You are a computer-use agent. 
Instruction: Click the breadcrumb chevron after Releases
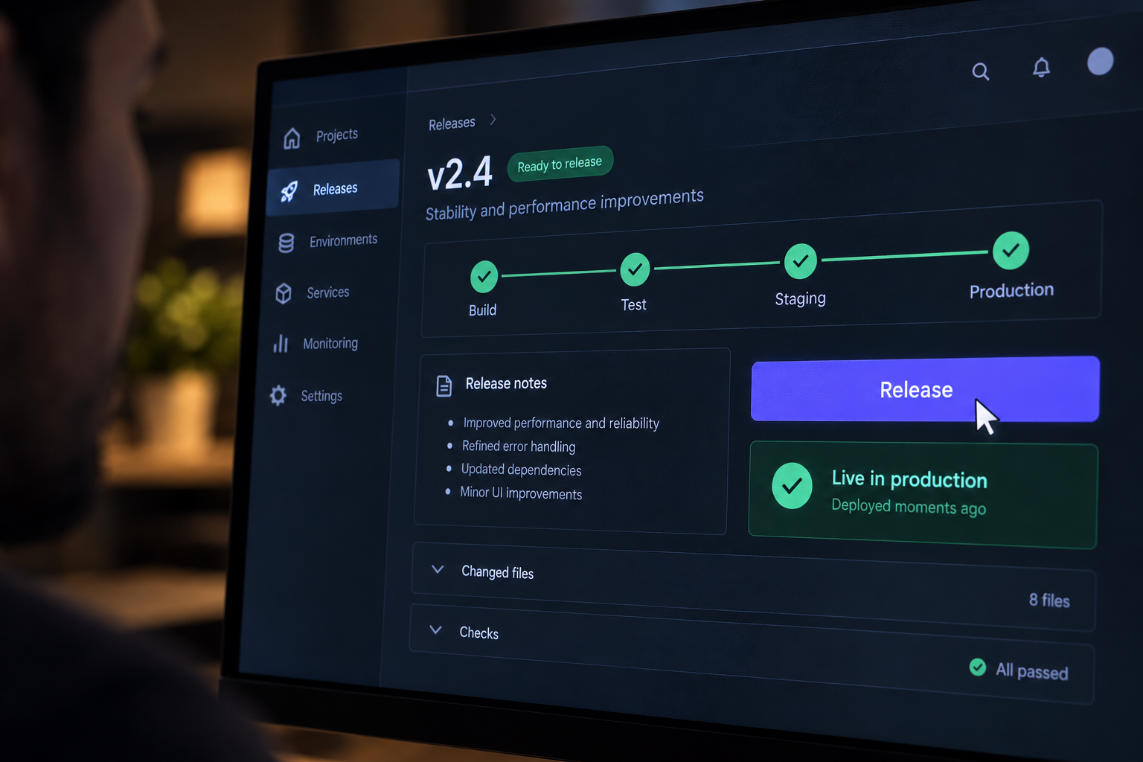[x=493, y=120]
